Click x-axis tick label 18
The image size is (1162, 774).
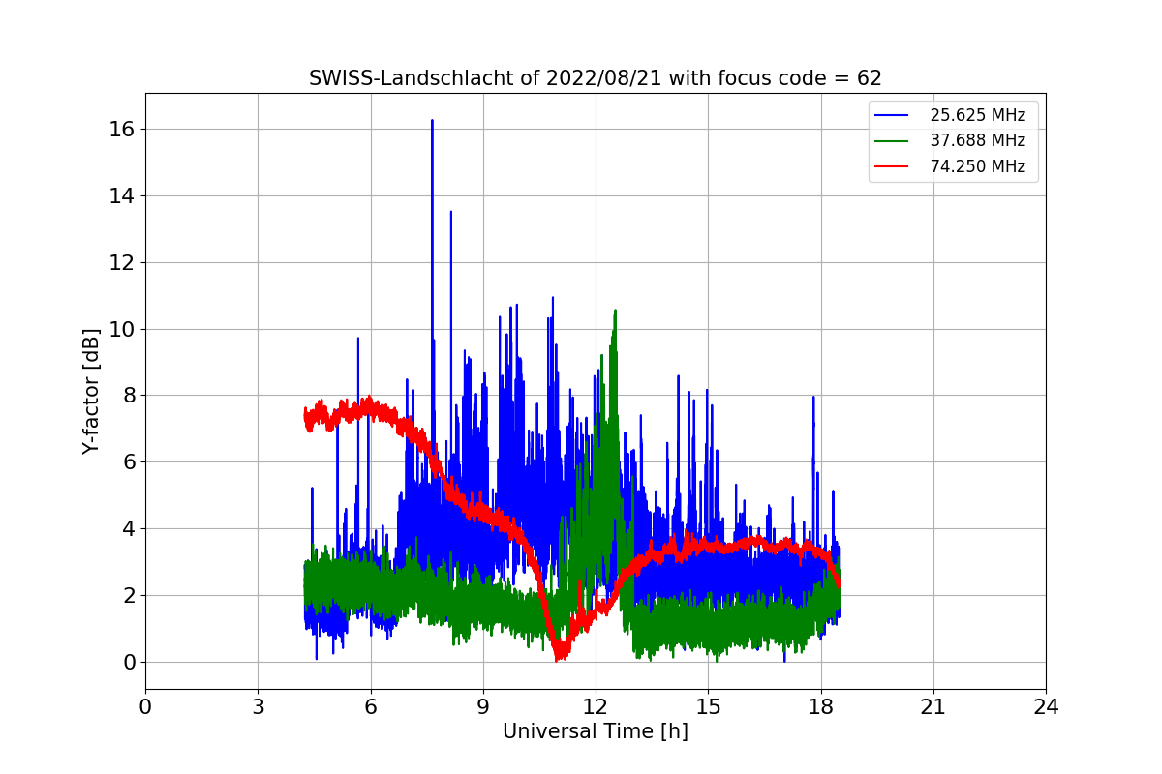click(821, 707)
